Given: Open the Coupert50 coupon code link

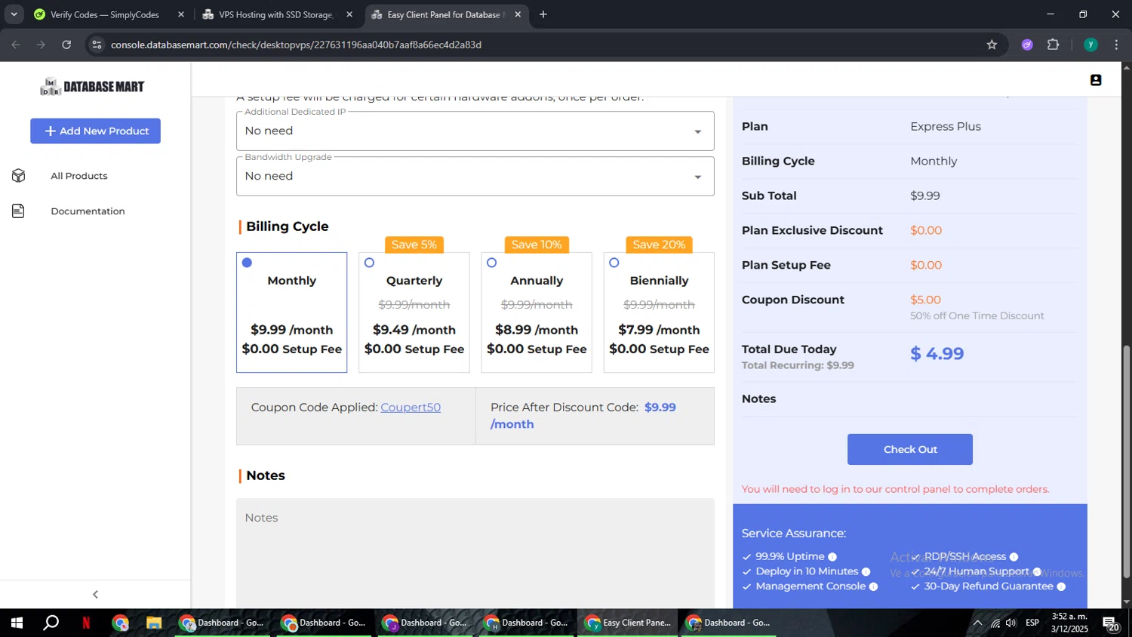Looking at the screenshot, I should [411, 408].
